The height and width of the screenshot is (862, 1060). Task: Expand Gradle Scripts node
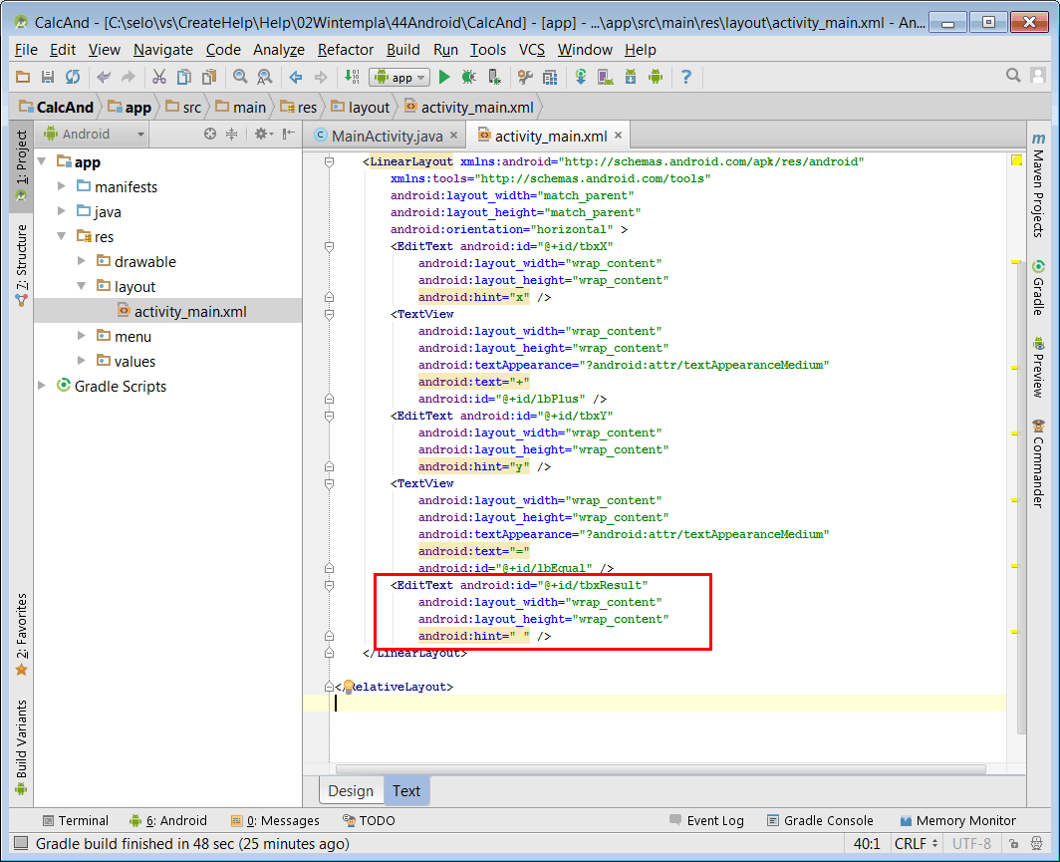(x=42, y=386)
